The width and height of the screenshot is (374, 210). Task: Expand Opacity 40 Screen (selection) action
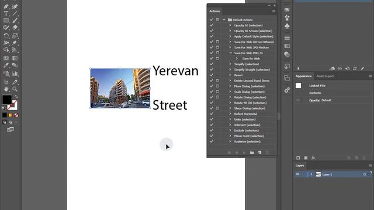click(x=230, y=31)
